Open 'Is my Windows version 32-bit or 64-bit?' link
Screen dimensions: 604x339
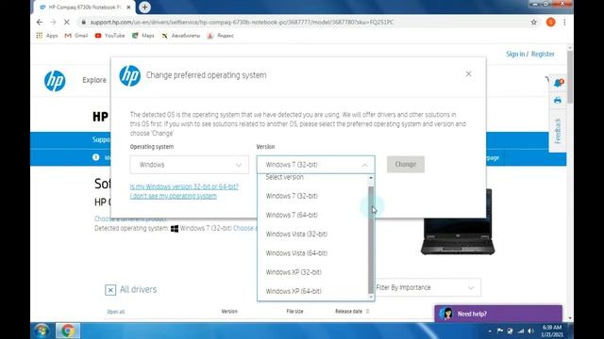[184, 186]
